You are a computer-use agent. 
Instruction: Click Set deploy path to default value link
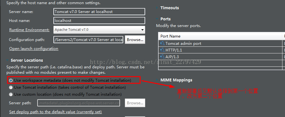(x=55, y=112)
